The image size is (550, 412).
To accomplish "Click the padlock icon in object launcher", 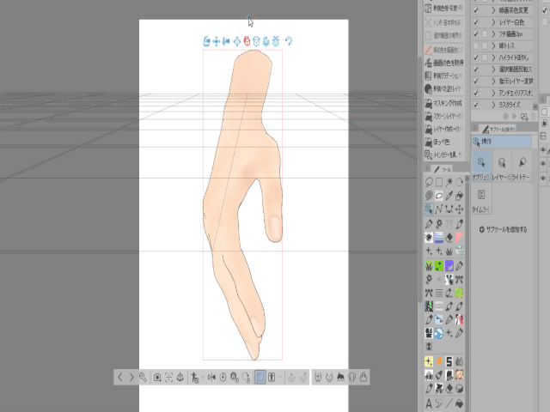I will (364, 378).
